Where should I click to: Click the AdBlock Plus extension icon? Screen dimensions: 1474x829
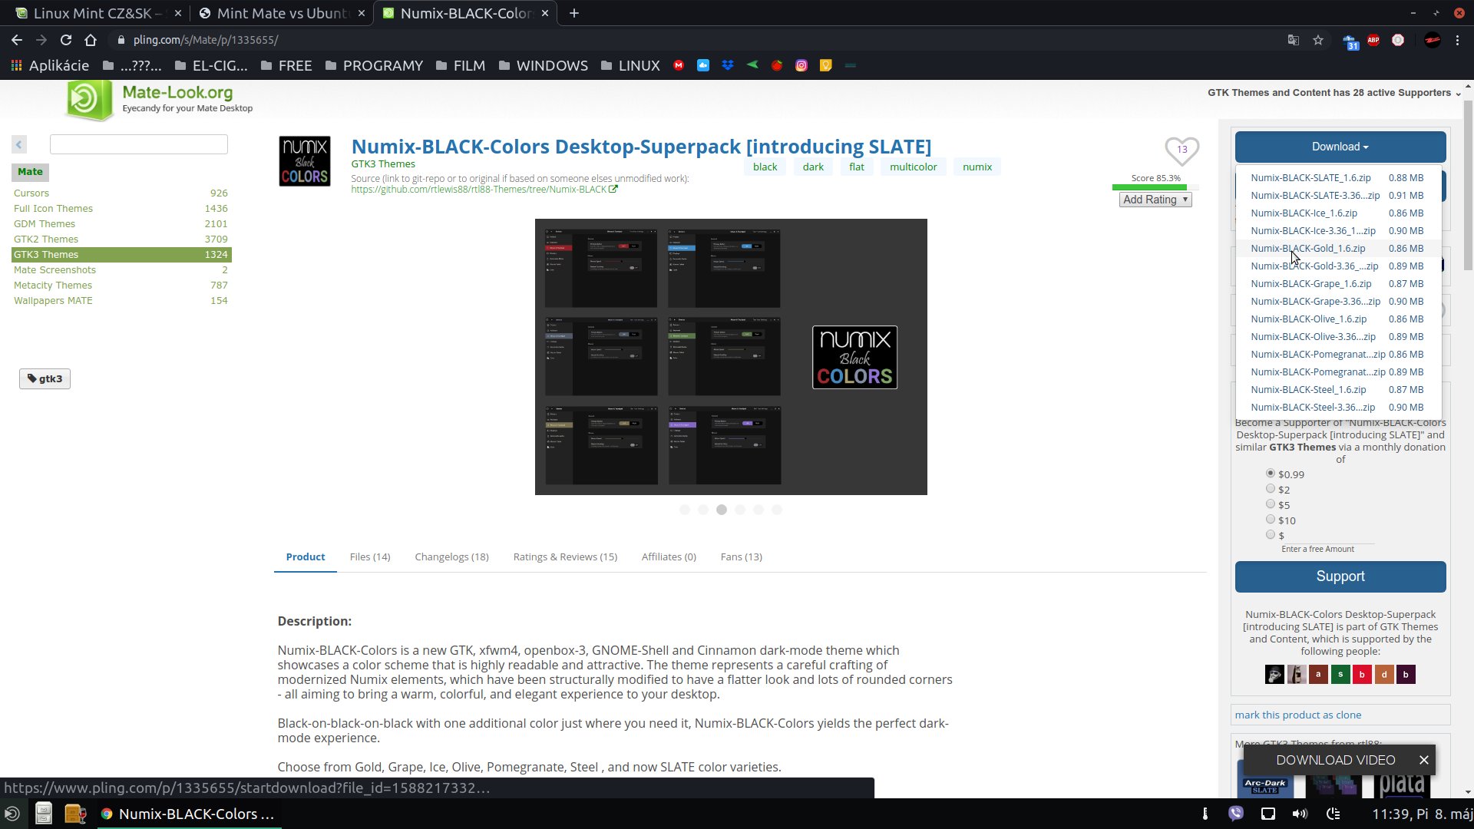point(1373,40)
